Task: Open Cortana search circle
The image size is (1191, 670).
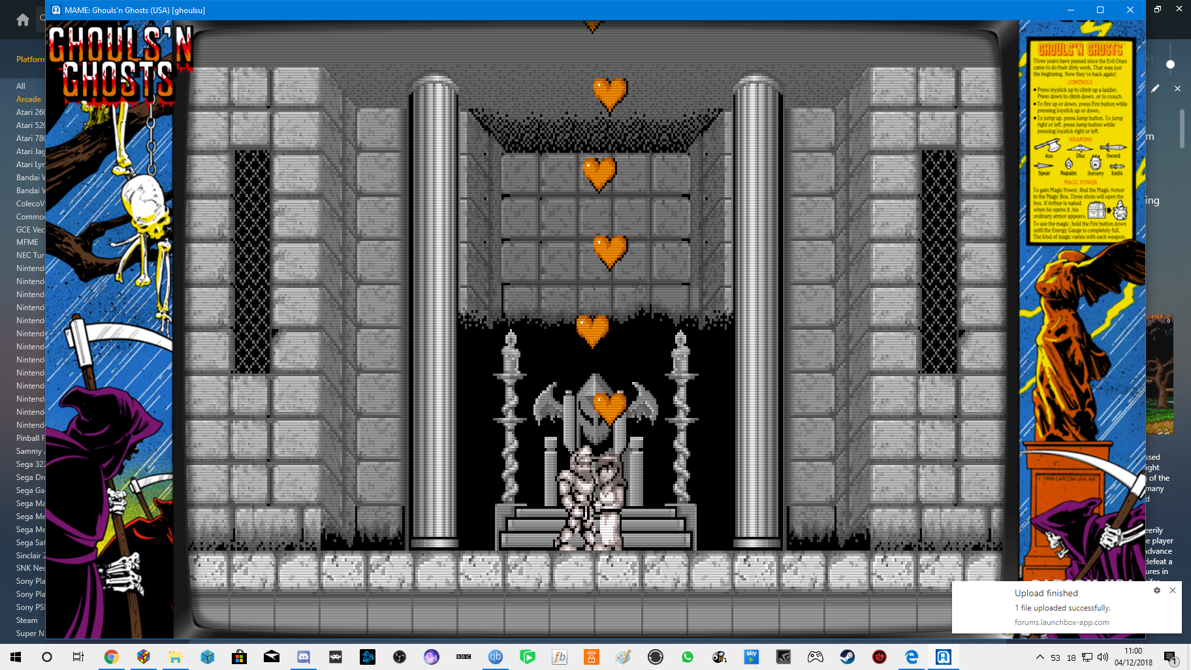Action: click(x=47, y=657)
